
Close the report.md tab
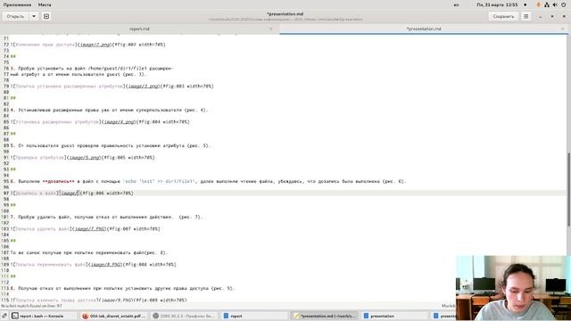(271, 29)
